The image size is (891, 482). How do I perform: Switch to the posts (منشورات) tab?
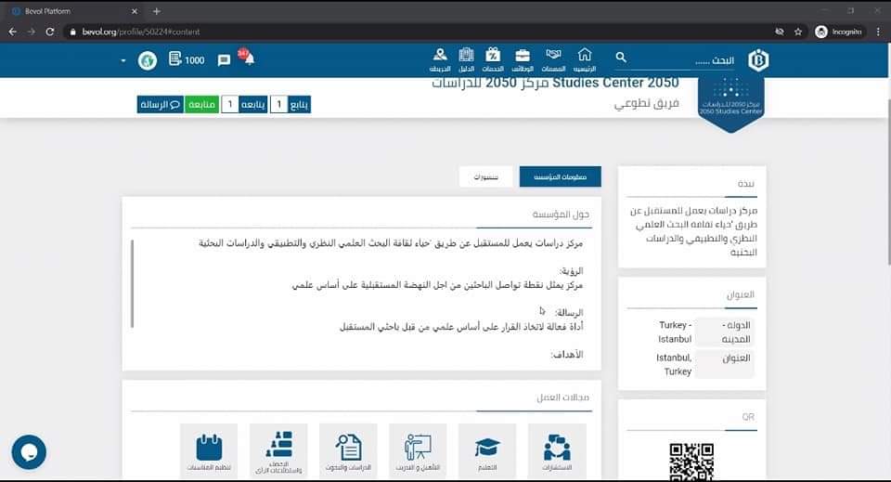pyautogui.click(x=485, y=176)
